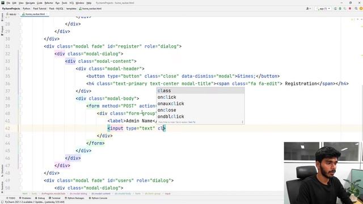Image resolution: width=363 pixels, height=204 pixels.
Task: Open the Terminal tool window
Action: coord(54,198)
